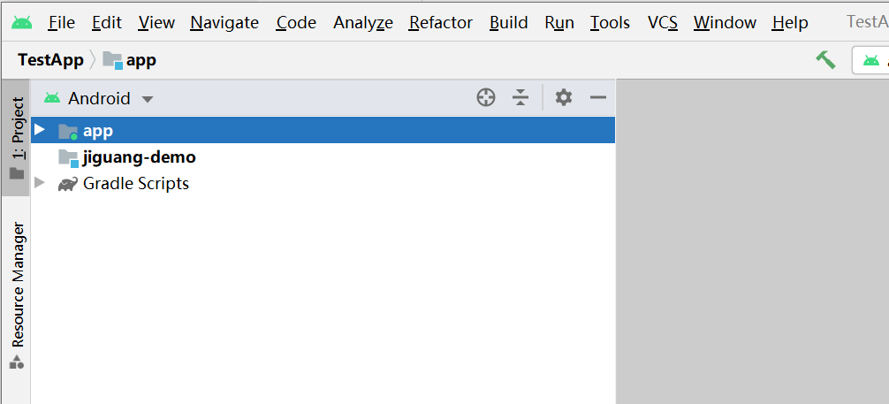Click the jiguang-demo module folder icon
This screenshot has width=889, height=404.
click(x=68, y=157)
